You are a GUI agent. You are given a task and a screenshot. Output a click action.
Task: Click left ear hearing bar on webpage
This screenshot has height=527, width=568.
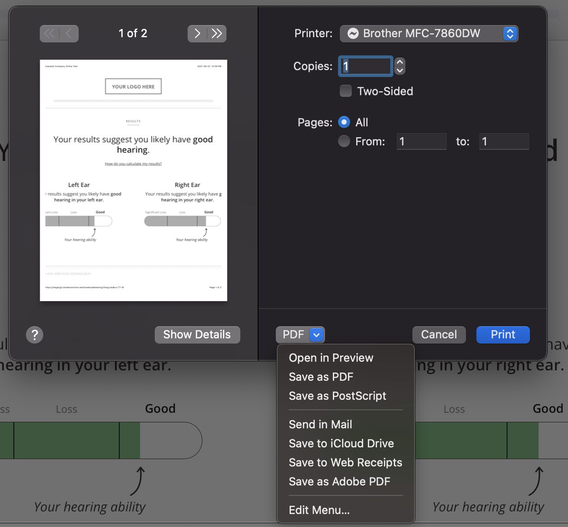pyautogui.click(x=101, y=440)
